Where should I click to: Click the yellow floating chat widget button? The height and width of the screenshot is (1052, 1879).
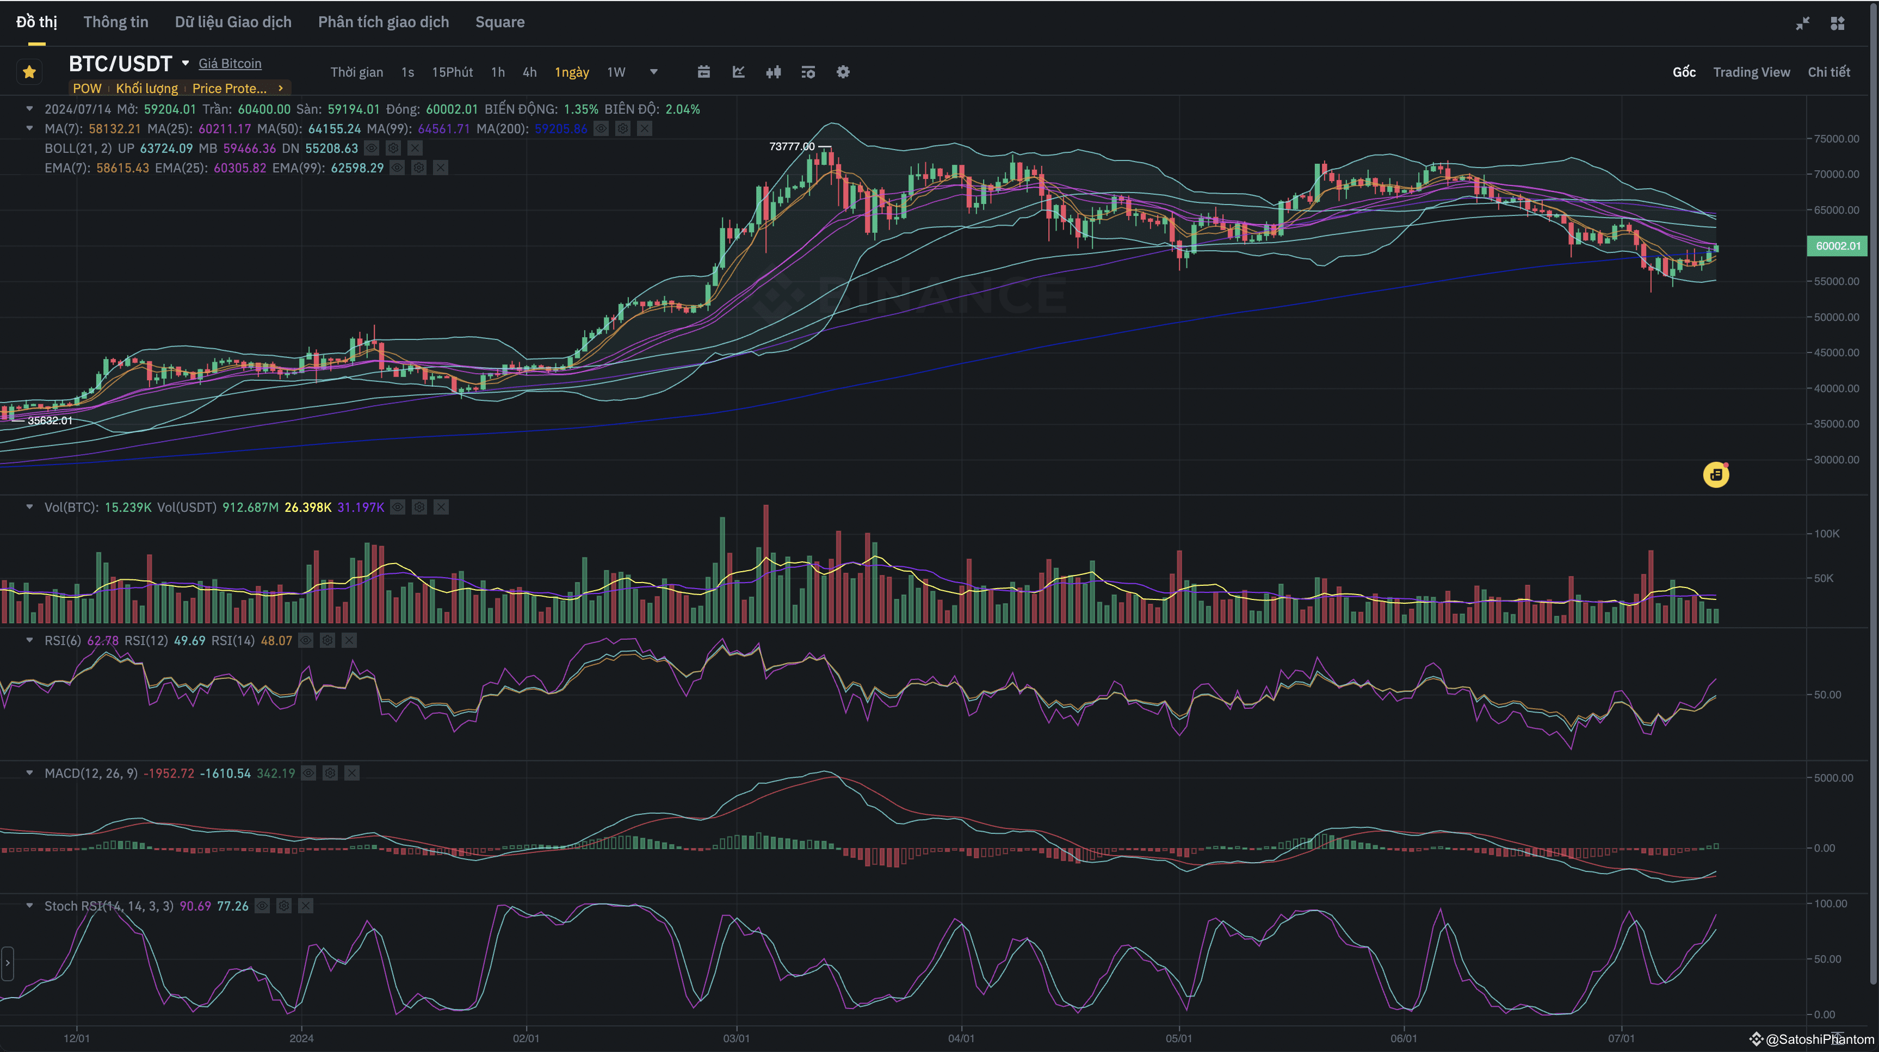click(1716, 475)
